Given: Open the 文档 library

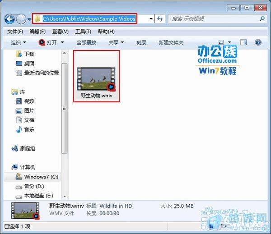Looking at the screenshot, I should [x=29, y=120].
